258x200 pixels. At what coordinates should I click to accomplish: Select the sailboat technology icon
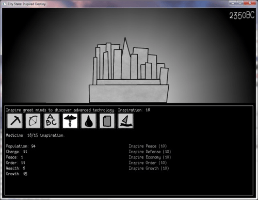click(125, 121)
